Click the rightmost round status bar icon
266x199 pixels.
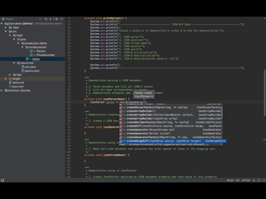(264, 180)
